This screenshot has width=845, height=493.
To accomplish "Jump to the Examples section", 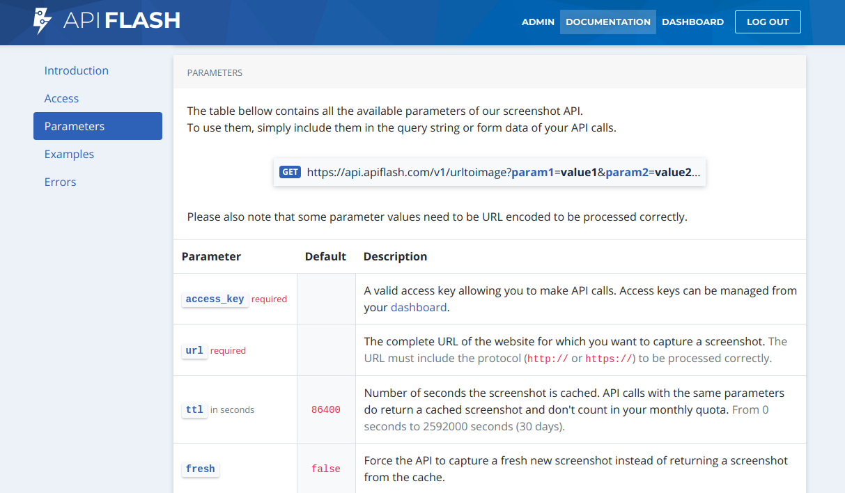I will coord(69,154).
